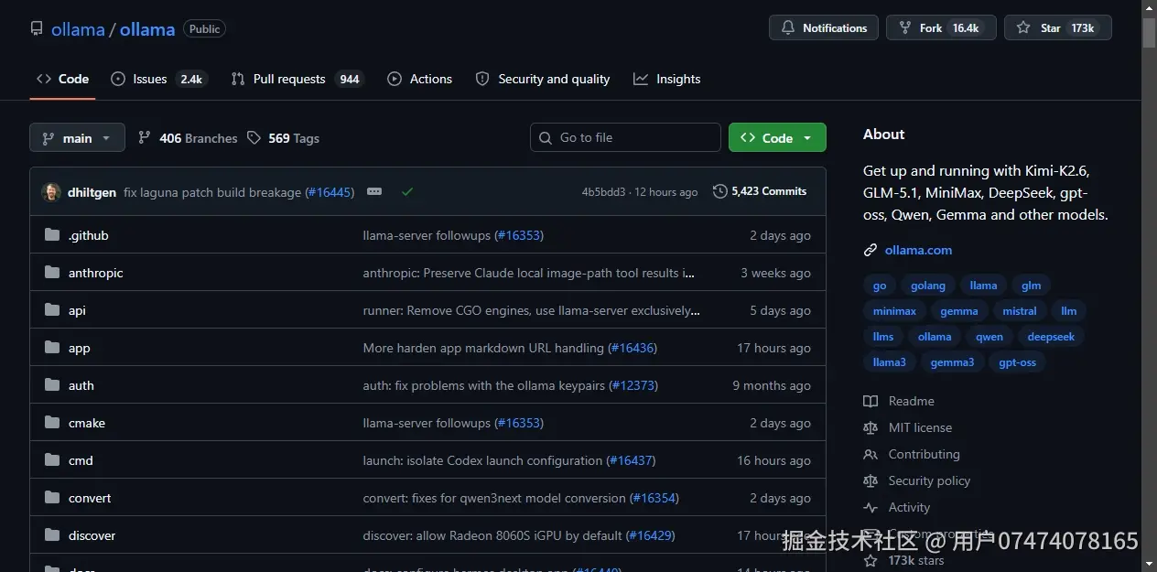The image size is (1157, 572).
Task: Click the Pull requests icon
Action: (238, 79)
